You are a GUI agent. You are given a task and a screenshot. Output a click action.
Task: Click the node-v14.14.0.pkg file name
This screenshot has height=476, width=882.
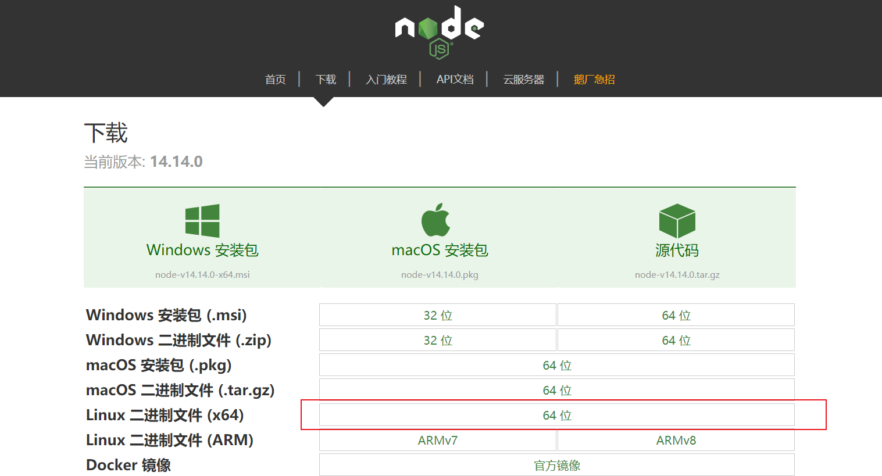click(x=440, y=274)
